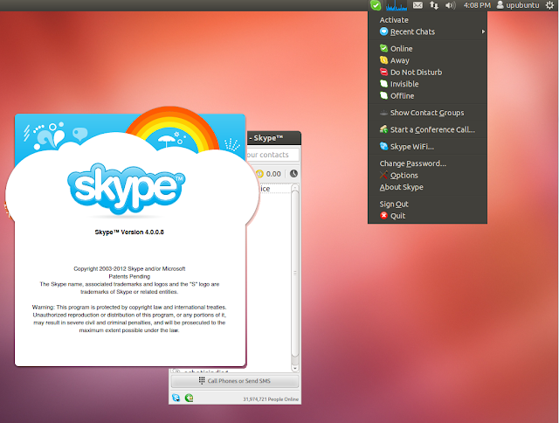Click in the contacts search field
Screen dimensions: 559x423
tap(273, 155)
